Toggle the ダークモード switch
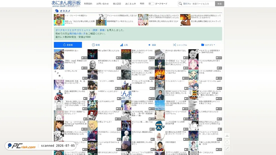The image size is (276, 155). (x=151, y=4)
